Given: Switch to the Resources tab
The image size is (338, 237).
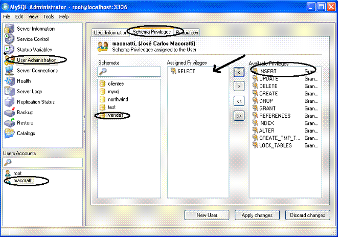Looking at the screenshot, I should click(x=187, y=33).
